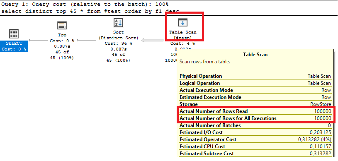This screenshot has width=338, height=161.
Task: Click the query text 'select distinct top 45'
Action: [x=39, y=11]
